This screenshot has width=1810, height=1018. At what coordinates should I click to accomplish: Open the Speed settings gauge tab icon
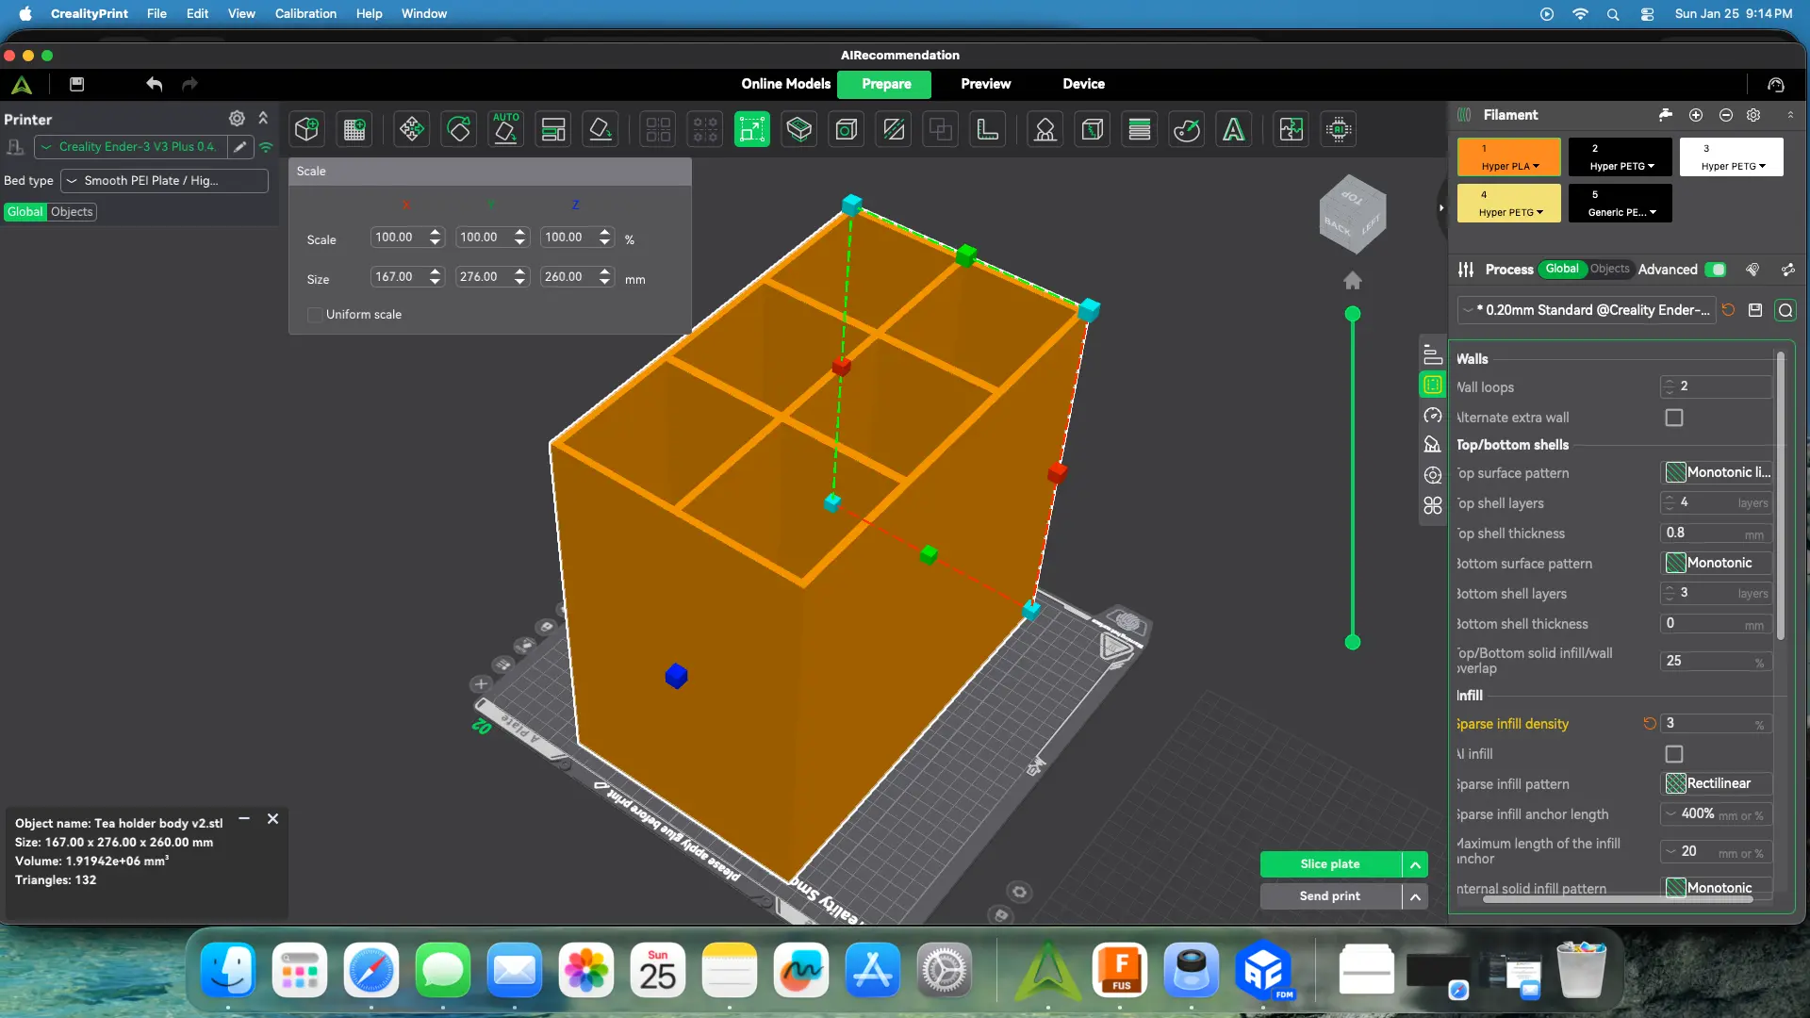pos(1433,416)
